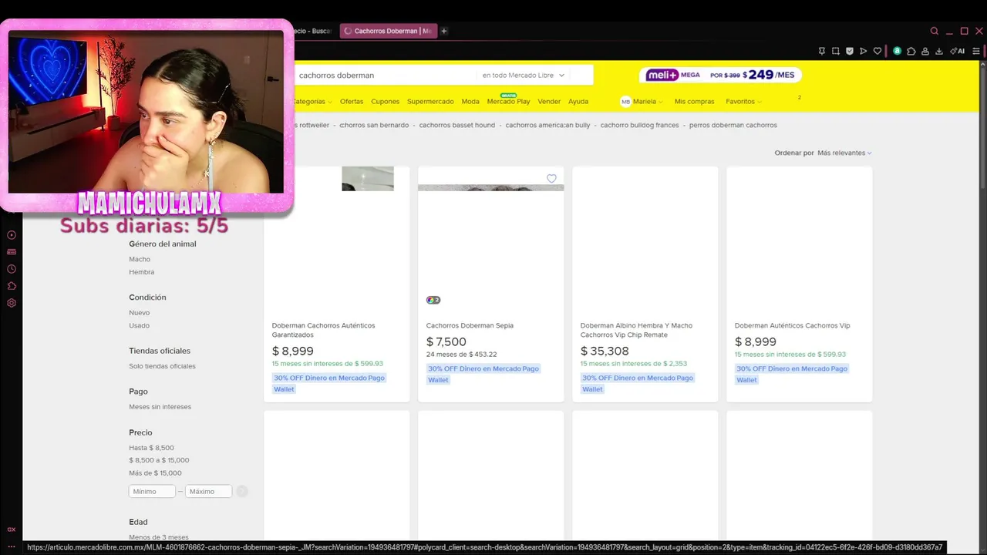Click the send-to-flow arrow icon
Image resolution: width=987 pixels, height=555 pixels.
click(x=864, y=51)
